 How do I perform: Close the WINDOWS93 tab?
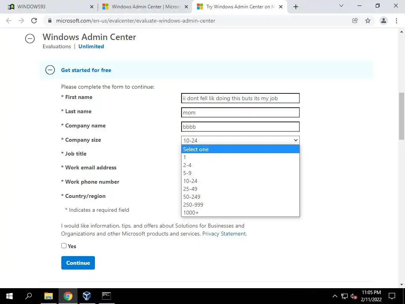(92, 7)
